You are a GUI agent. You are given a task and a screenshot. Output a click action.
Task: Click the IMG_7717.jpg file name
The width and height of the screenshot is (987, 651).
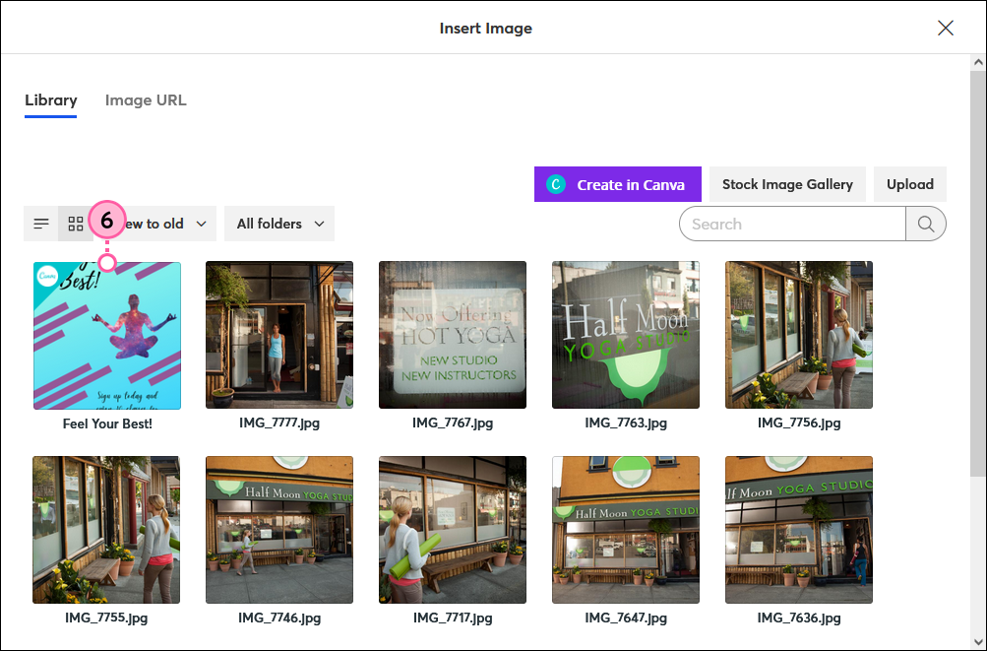[x=453, y=618]
